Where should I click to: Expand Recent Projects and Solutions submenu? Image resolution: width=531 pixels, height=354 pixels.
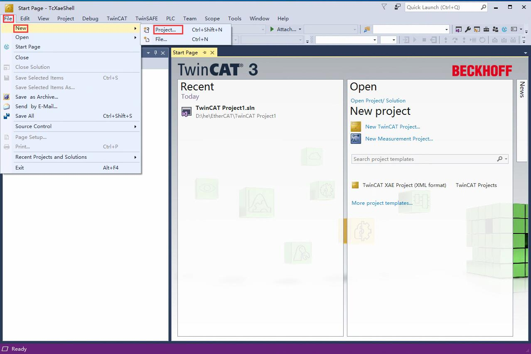pyautogui.click(x=51, y=157)
